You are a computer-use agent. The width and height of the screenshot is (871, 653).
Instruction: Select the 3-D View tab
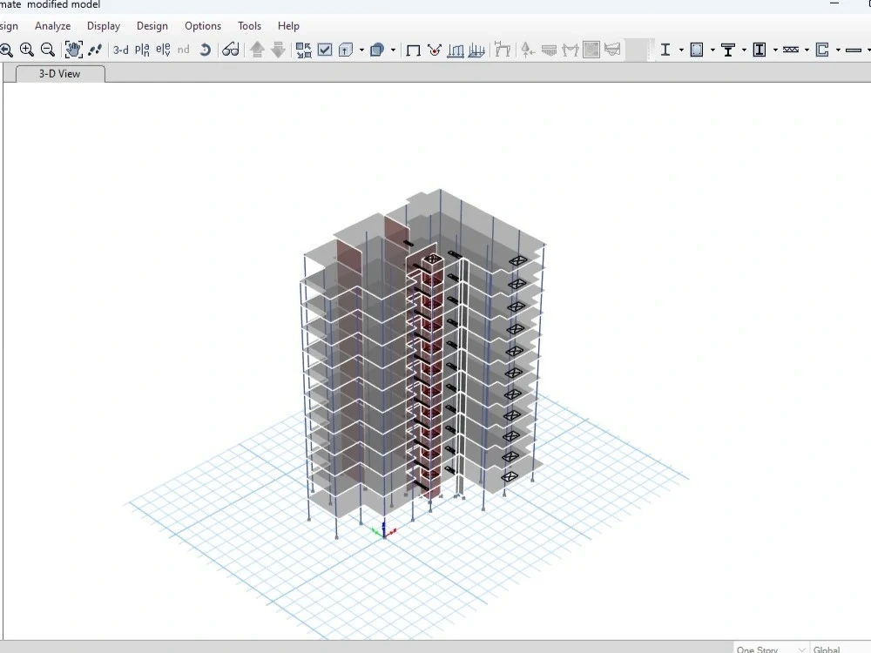tap(60, 74)
